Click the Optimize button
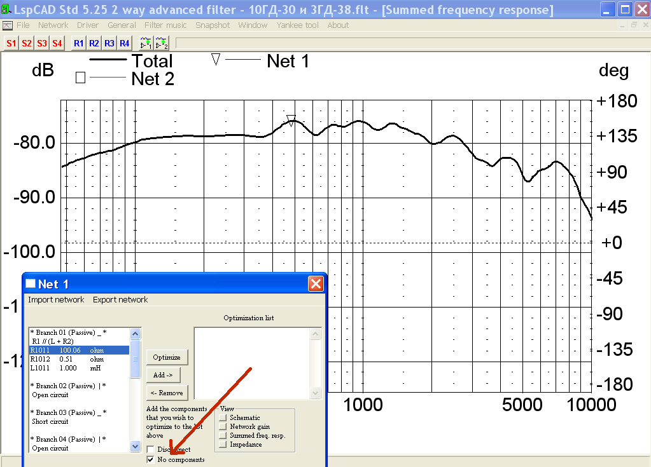This screenshot has height=467, width=651. point(167,357)
